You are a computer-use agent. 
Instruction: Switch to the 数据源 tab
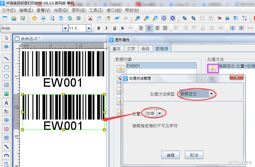coord(162,49)
